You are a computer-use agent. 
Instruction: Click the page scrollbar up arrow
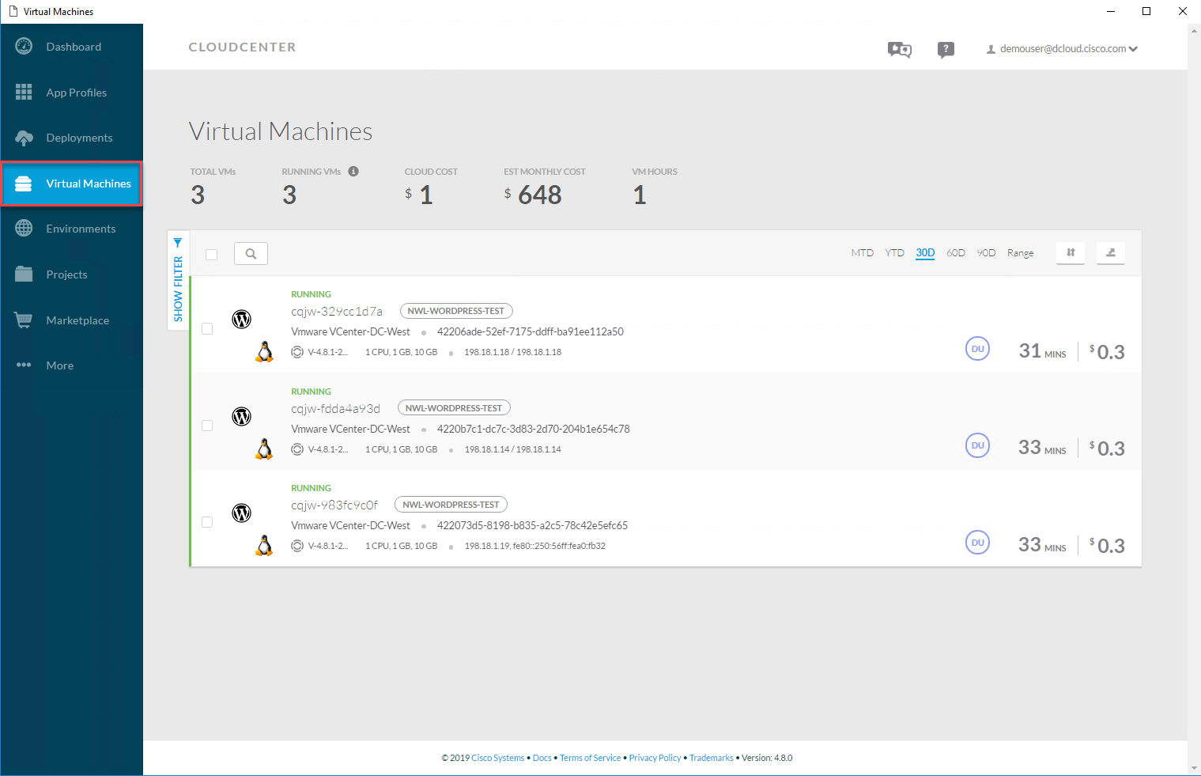pos(1194,31)
